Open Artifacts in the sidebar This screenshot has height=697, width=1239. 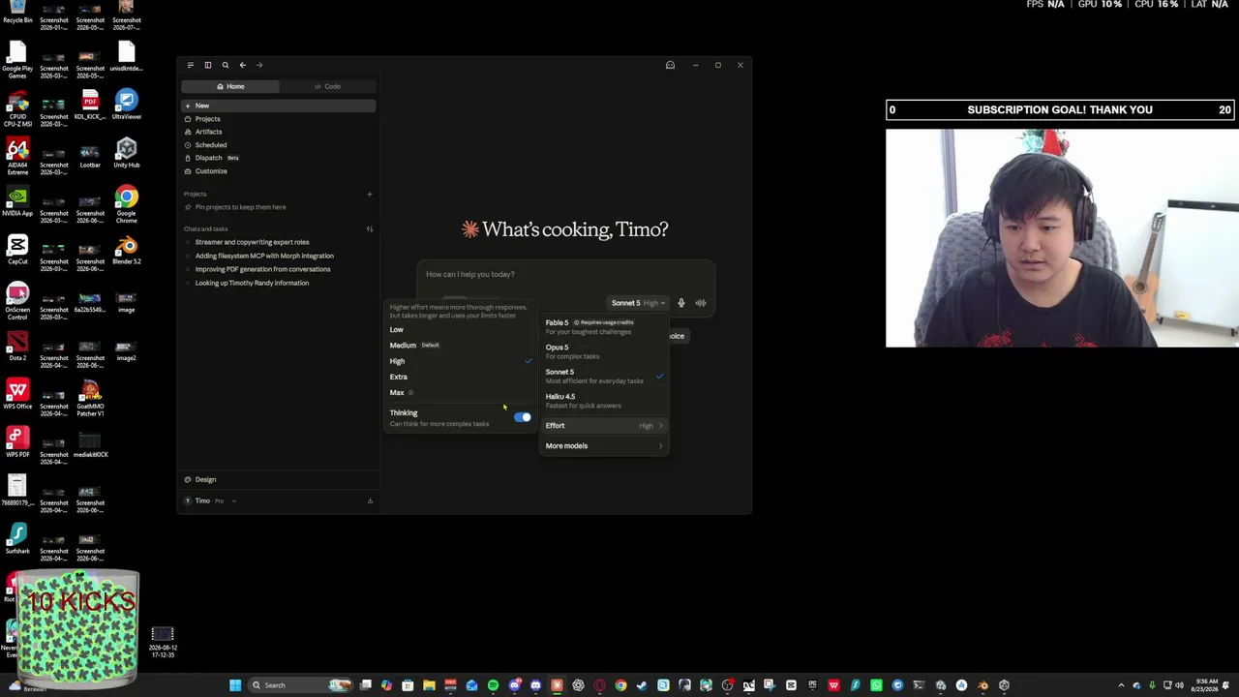coord(279,132)
